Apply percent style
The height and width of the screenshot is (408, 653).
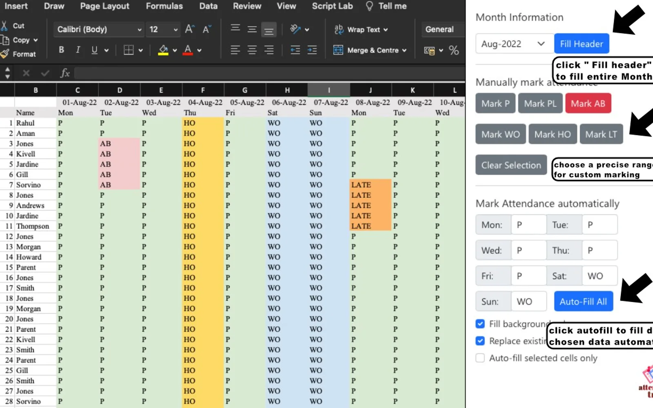[x=454, y=50]
